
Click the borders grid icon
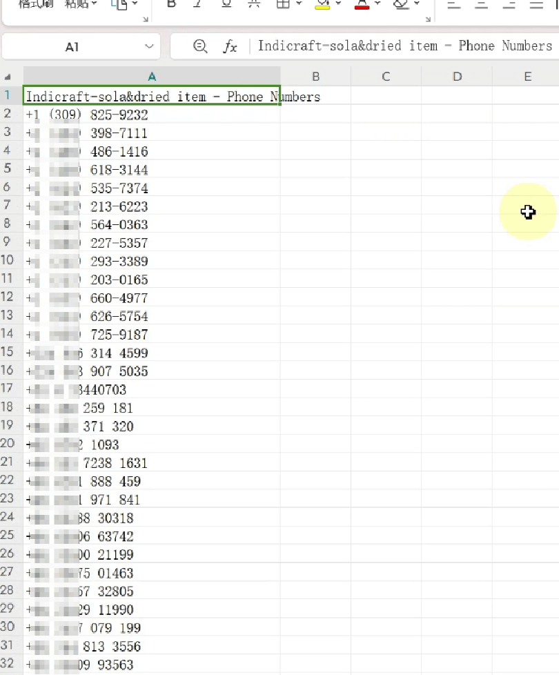[283, 4]
